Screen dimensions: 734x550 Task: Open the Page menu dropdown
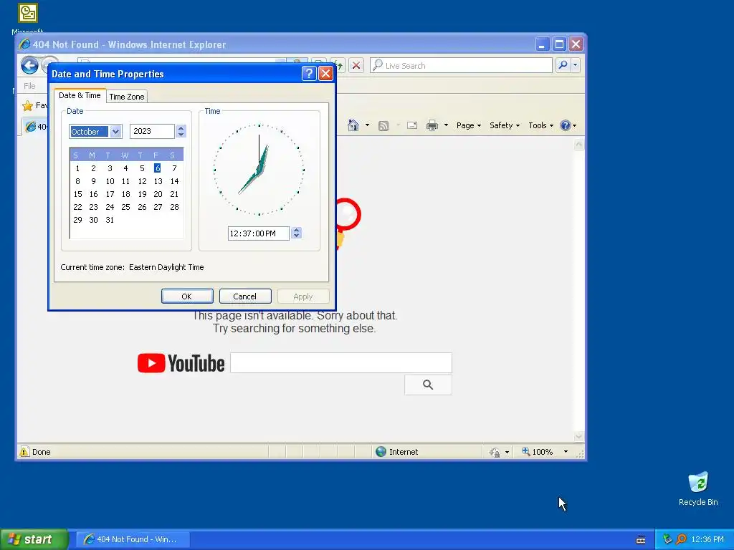click(469, 125)
